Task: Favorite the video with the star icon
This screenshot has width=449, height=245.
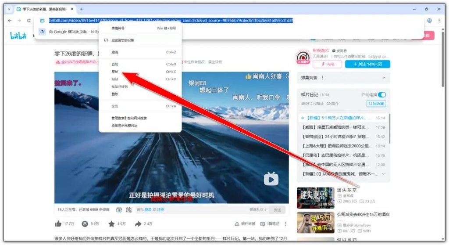Action: point(111,224)
